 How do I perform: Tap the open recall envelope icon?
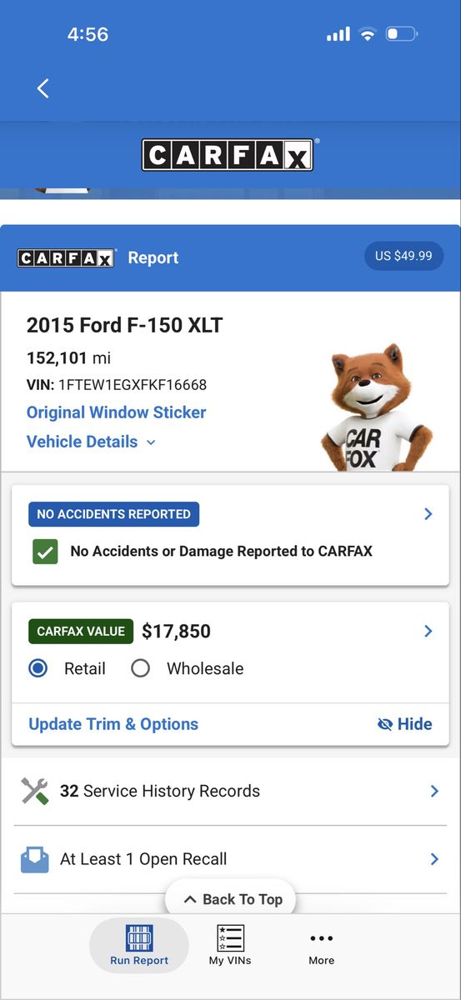(x=35, y=859)
